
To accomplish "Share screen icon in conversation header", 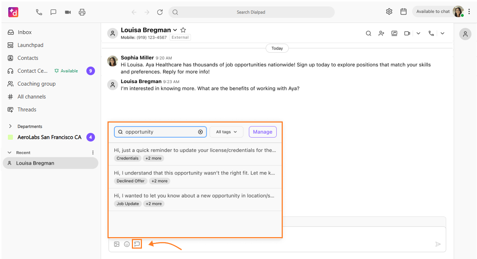I will [394, 33].
